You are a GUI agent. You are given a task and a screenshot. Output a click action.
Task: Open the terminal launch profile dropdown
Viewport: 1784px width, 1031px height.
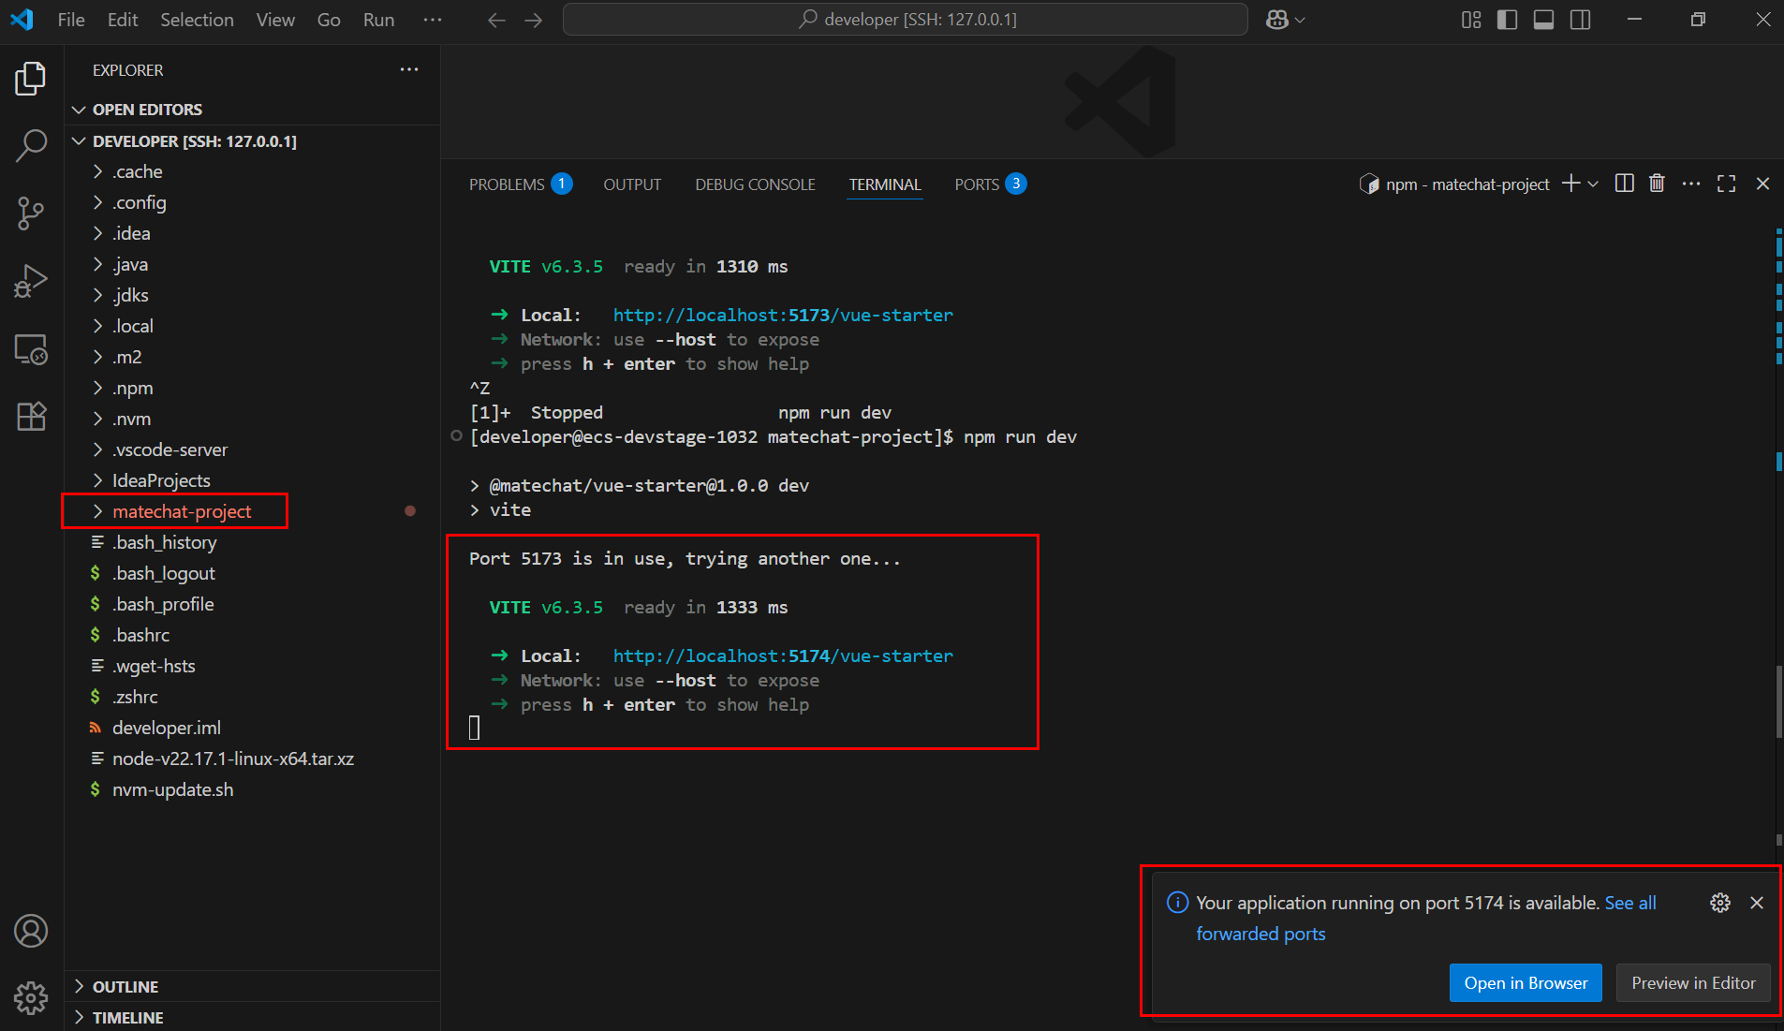(x=1593, y=184)
